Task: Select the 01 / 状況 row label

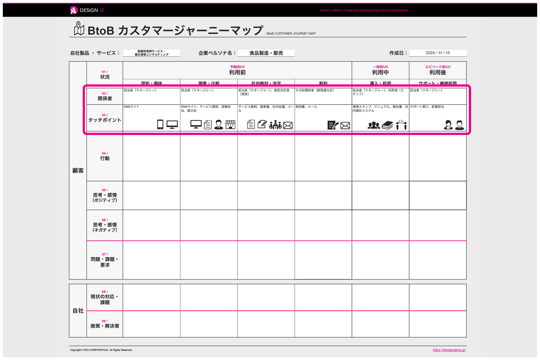Action: point(105,75)
